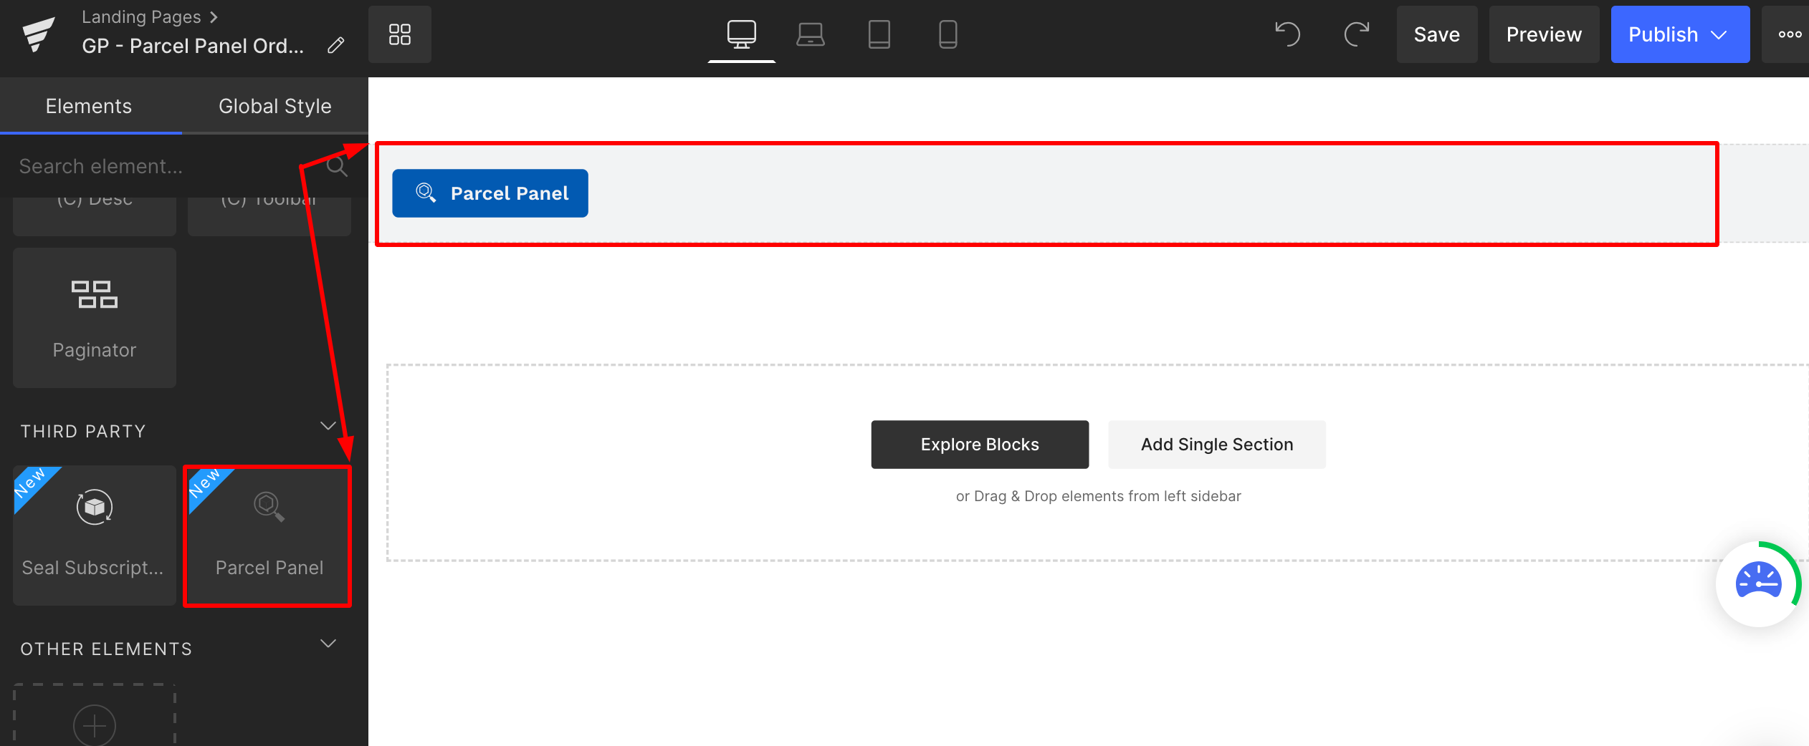Click the Explore Blocks button
Viewport: 1809px width, 746px height.
[x=978, y=444]
